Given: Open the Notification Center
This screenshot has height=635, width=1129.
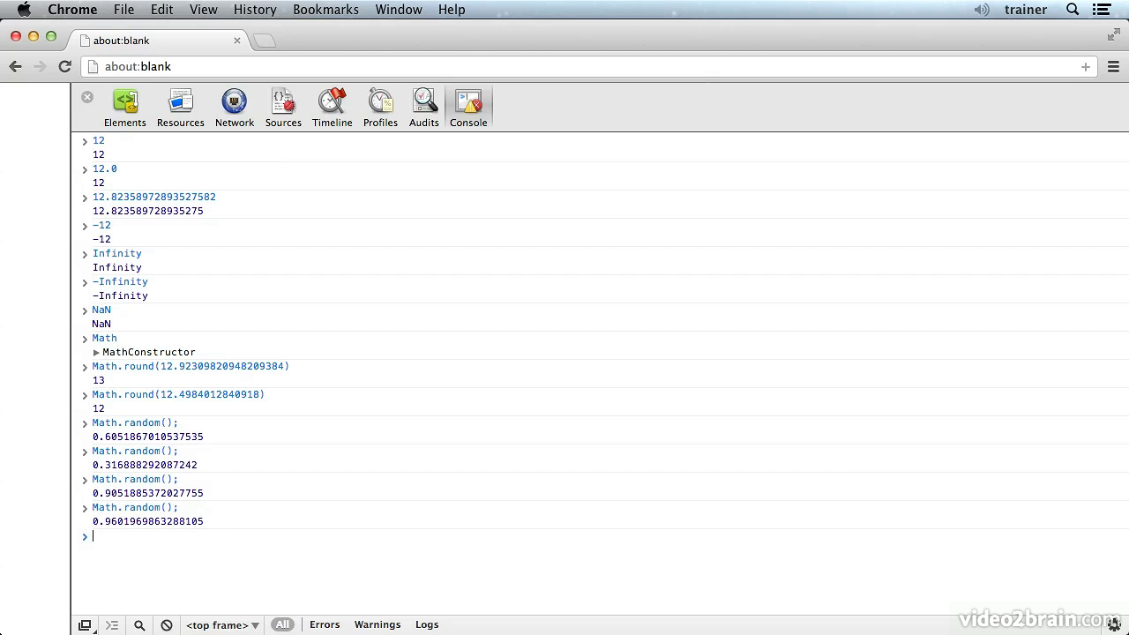Looking at the screenshot, I should (1102, 10).
